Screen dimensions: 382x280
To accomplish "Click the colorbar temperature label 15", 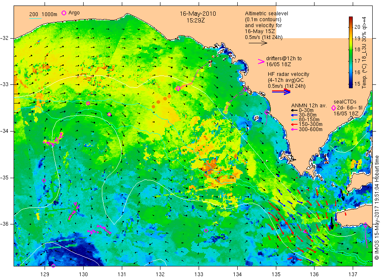I will (x=357, y=84).
